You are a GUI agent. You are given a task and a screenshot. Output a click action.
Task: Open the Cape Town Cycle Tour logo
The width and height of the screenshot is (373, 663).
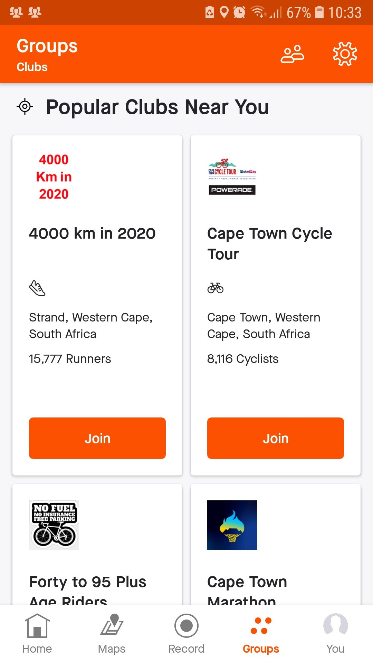232,177
